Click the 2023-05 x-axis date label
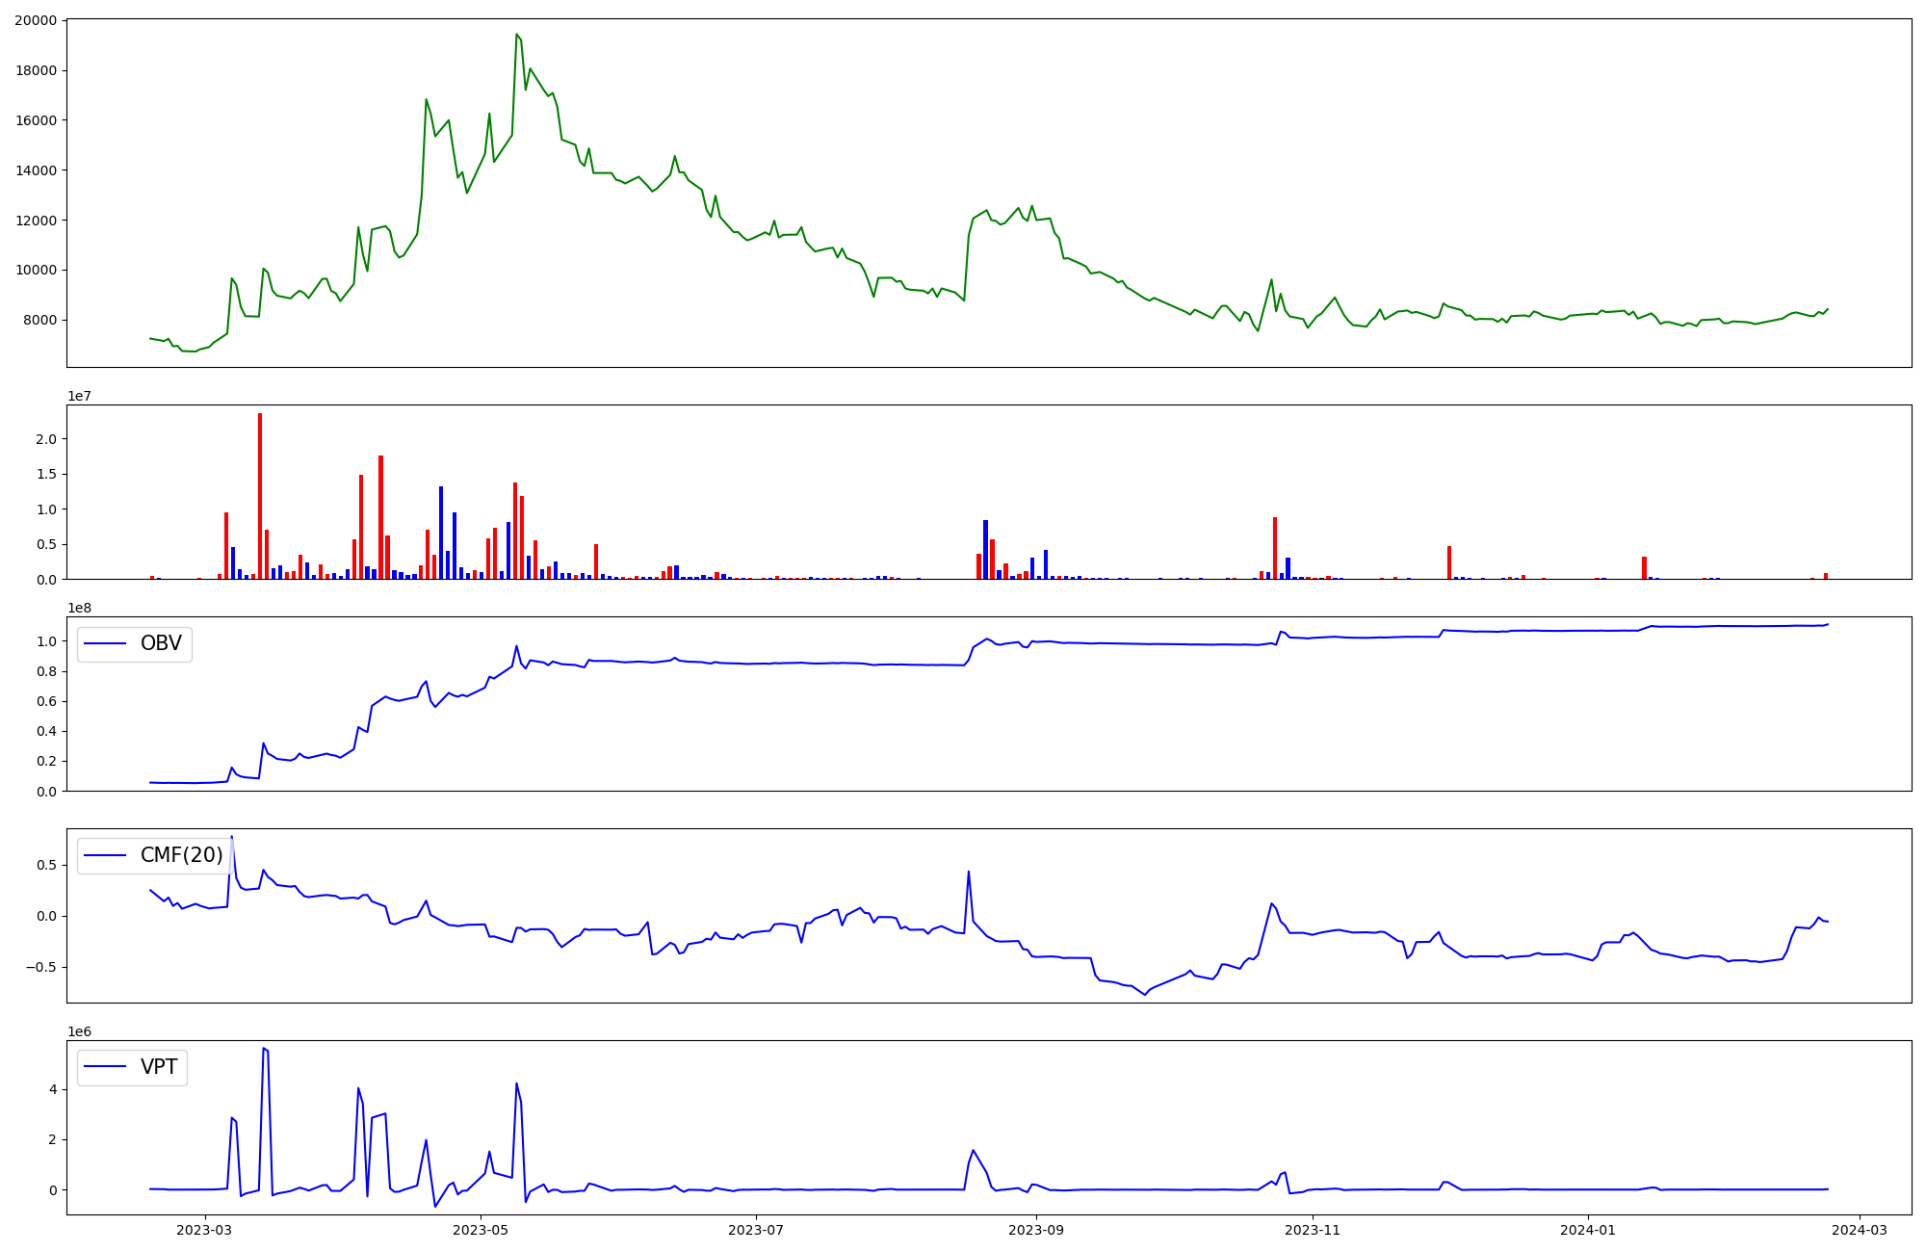This screenshot has width=1926, height=1252. coord(481,1230)
